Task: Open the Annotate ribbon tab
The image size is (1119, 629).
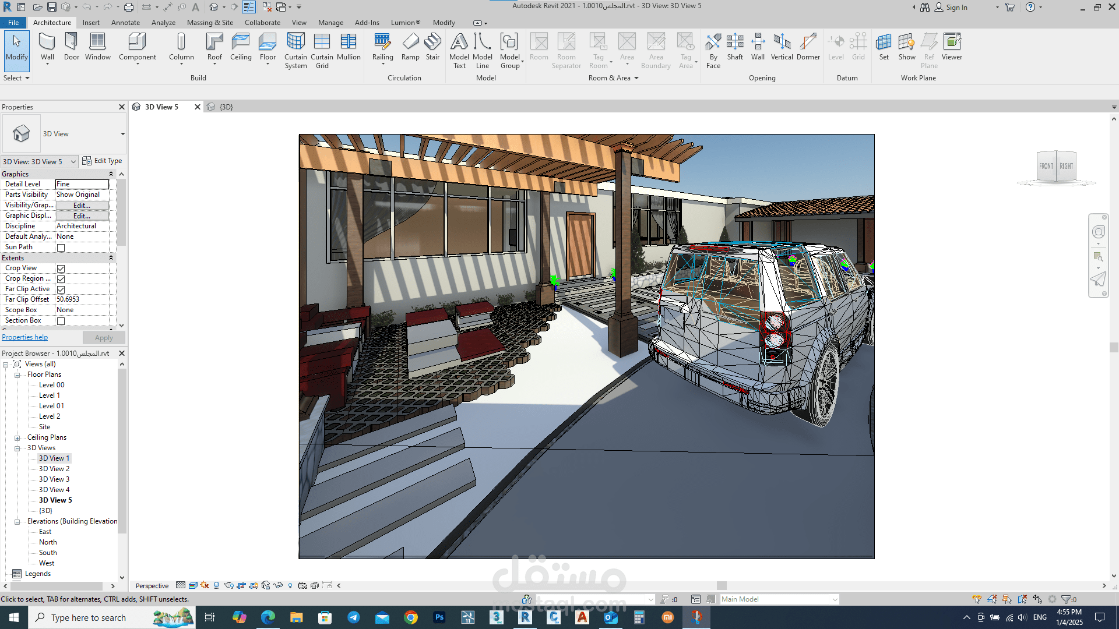Action: 125,23
